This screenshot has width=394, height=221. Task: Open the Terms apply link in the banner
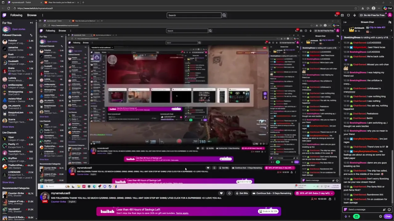coord(182,213)
